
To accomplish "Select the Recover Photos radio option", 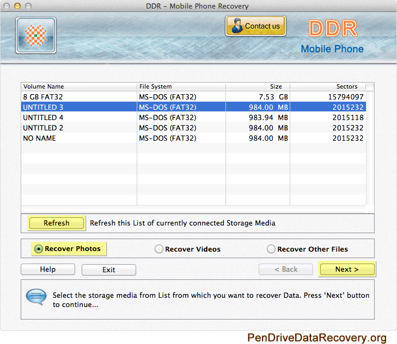I will (68, 249).
